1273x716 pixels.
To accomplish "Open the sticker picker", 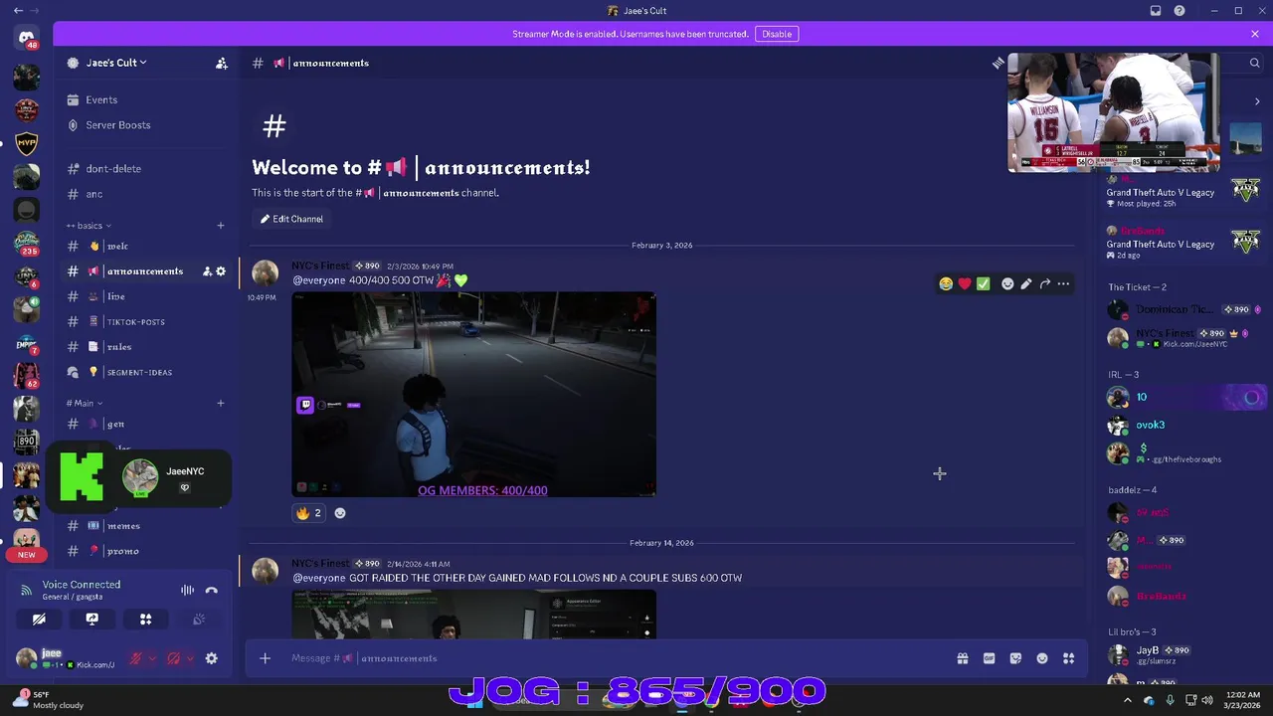I will click(1015, 658).
